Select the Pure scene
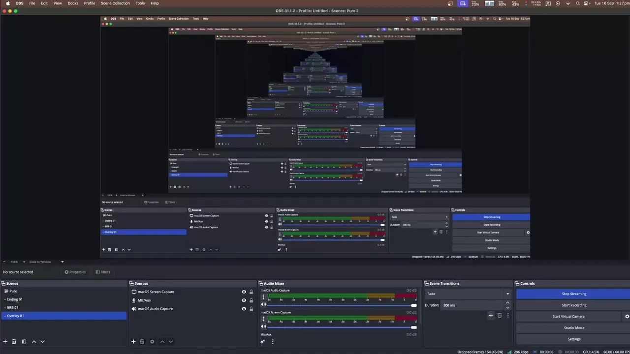Image resolution: width=630 pixels, height=354 pixels. pos(64,291)
